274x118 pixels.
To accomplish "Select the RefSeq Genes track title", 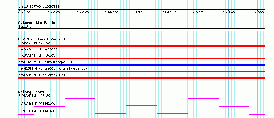I will click(x=31, y=92).
